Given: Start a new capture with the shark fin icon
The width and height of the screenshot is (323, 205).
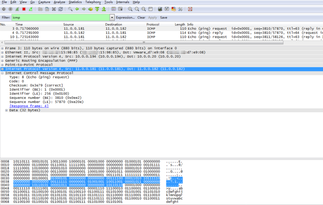Looking at the screenshot, I should click(x=17, y=9).
